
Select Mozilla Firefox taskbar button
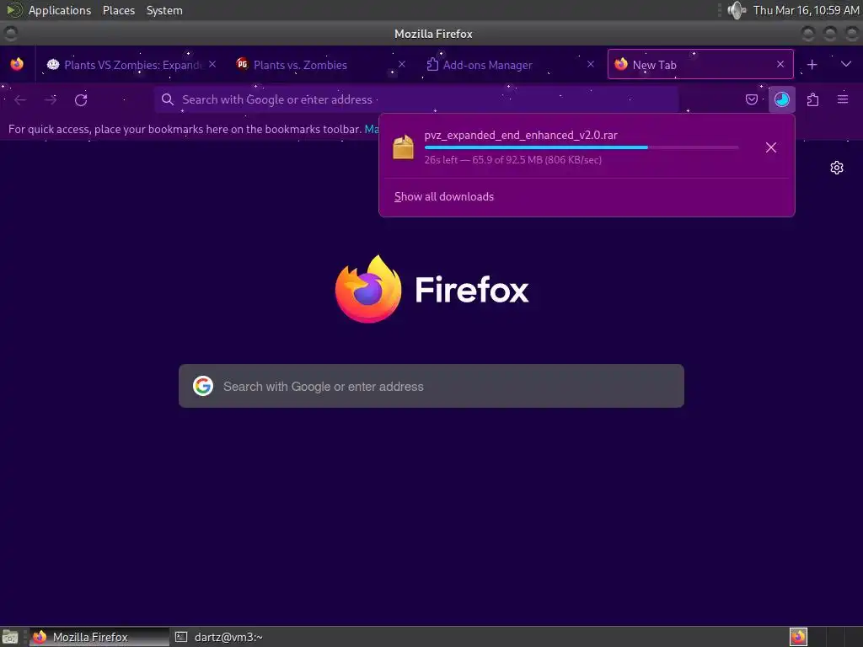point(99,637)
